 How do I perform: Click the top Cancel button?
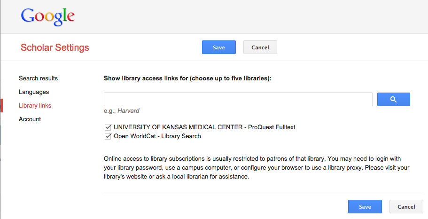click(260, 47)
